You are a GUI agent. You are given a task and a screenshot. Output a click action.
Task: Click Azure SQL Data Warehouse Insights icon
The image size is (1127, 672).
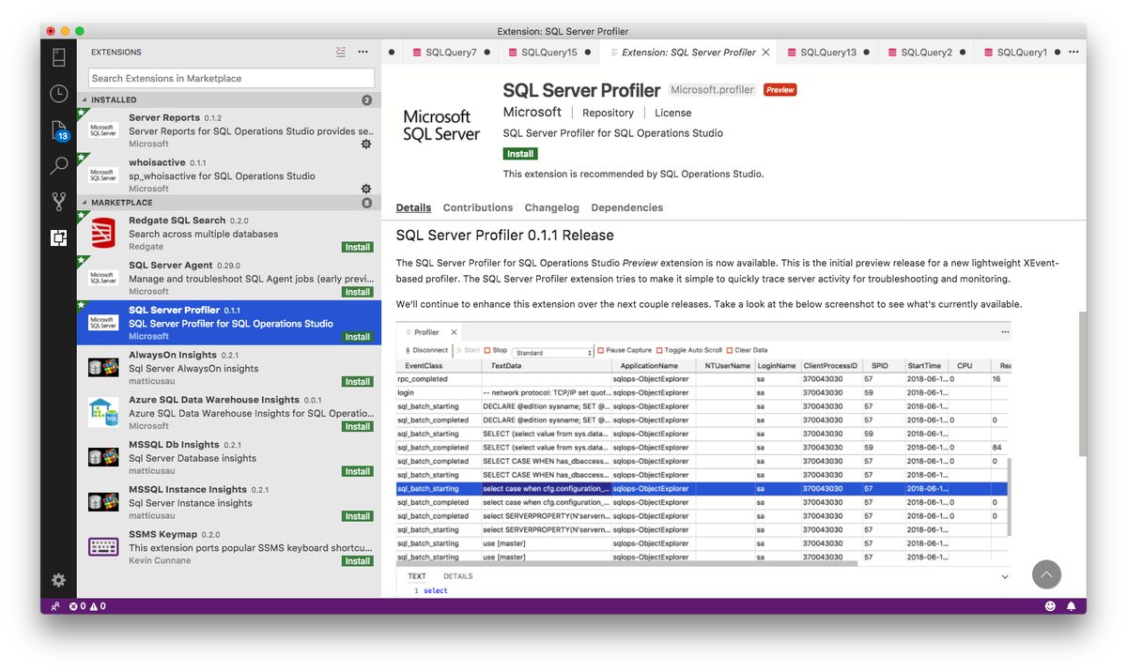(103, 412)
